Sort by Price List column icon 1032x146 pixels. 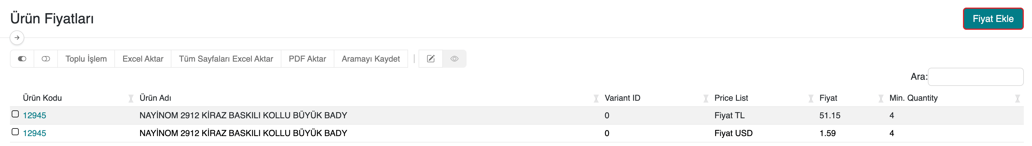pyautogui.click(x=811, y=98)
